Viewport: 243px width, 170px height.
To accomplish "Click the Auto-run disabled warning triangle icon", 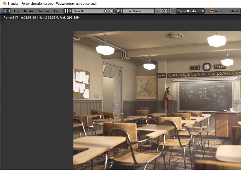I will [x=211, y=11].
